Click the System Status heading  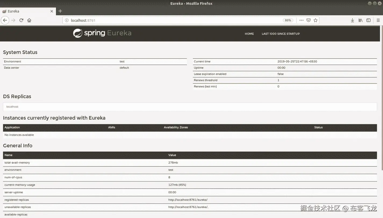pos(20,52)
